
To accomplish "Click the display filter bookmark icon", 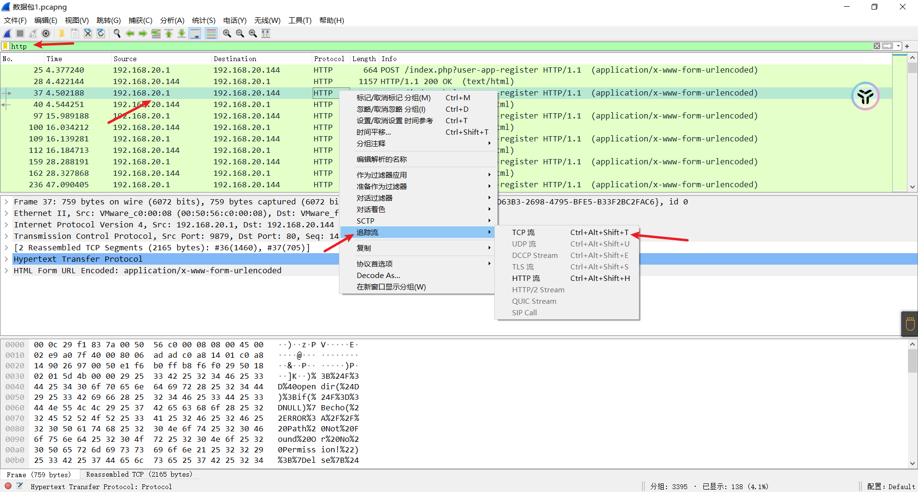I will (x=5, y=46).
